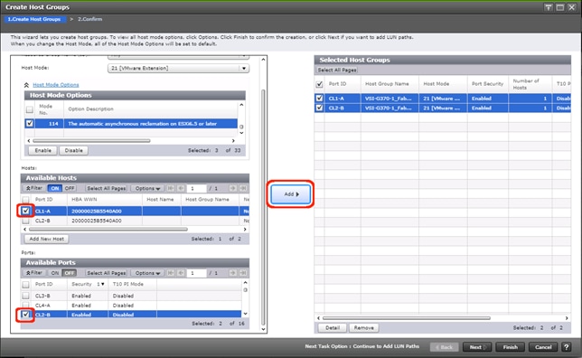Click the Cancel button
Screen dimensions: 582x358
click(x=543, y=347)
